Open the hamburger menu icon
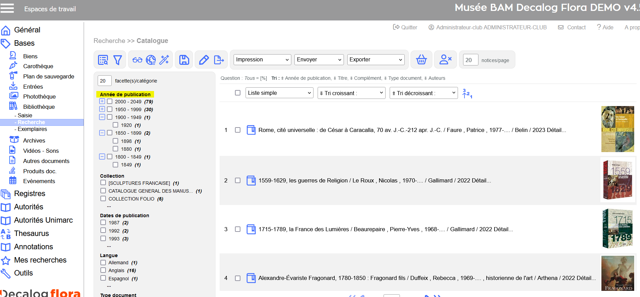Screen dimensions: 640x297 [7, 8]
